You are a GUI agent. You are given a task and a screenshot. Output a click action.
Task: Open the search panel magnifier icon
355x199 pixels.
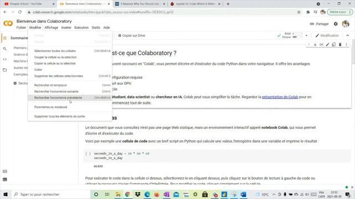(5, 49)
